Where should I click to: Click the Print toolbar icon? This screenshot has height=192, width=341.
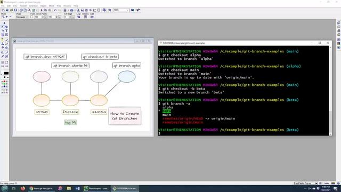coord(21,10)
